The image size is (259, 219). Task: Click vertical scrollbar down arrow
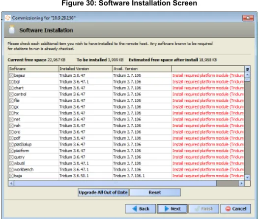[x=247, y=178]
